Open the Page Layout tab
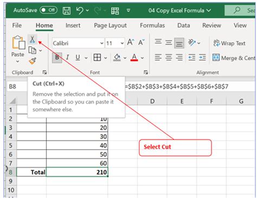257x198 pixels. 110,25
